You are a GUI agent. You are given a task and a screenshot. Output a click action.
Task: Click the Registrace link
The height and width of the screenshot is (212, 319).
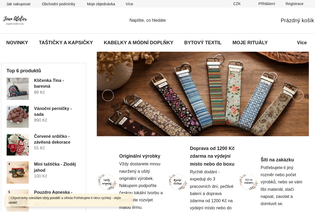(x=295, y=4)
